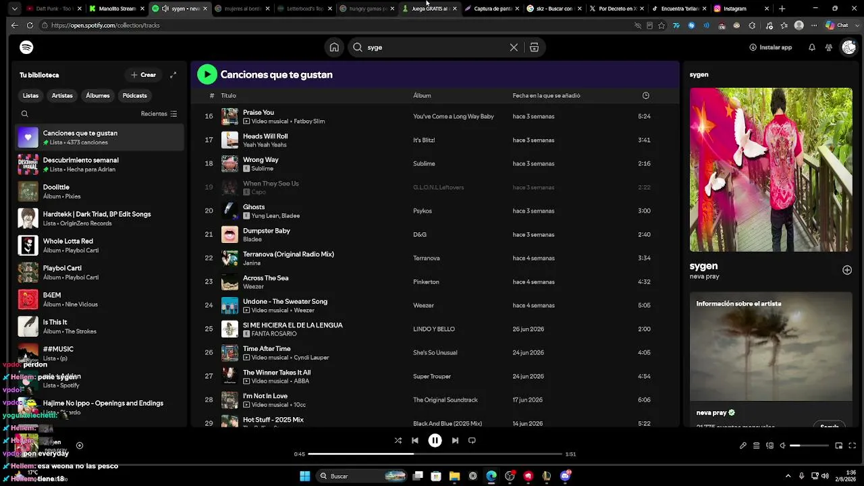
Task: Select Terranova (Original Radio Mix) track
Action: (288, 254)
